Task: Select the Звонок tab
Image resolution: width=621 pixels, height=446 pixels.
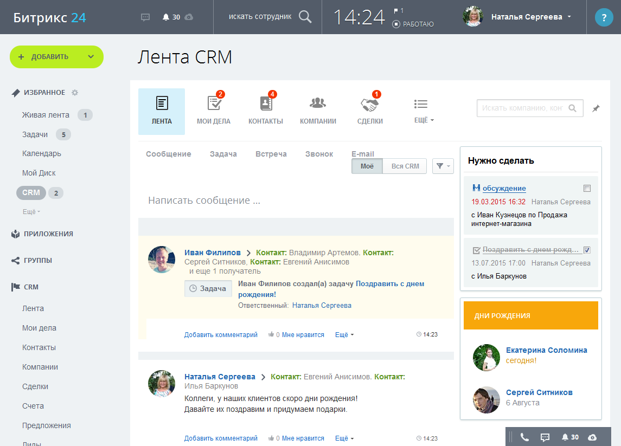Action: (x=319, y=154)
